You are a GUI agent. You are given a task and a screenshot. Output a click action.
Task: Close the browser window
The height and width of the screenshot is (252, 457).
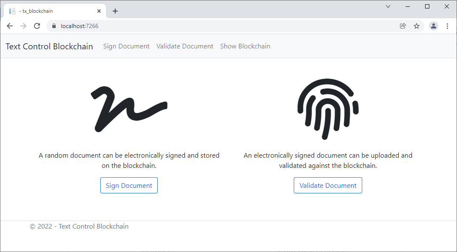pos(446,6)
